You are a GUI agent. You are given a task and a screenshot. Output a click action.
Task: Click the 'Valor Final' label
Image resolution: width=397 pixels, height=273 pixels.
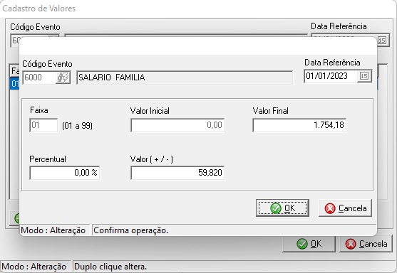(270, 111)
